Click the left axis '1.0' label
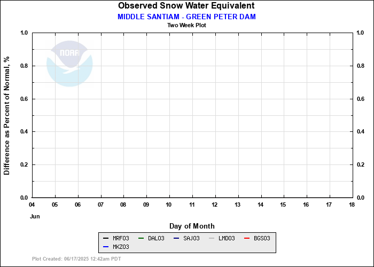 pos(25,33)
